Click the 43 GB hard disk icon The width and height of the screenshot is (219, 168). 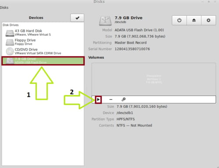pyautogui.click(x=10, y=33)
